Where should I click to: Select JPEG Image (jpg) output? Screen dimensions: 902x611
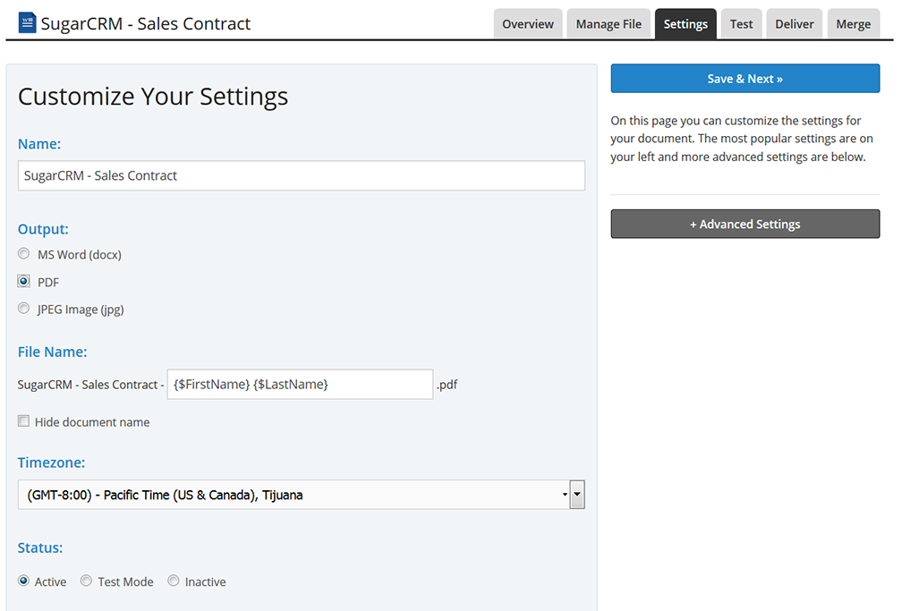(24, 309)
